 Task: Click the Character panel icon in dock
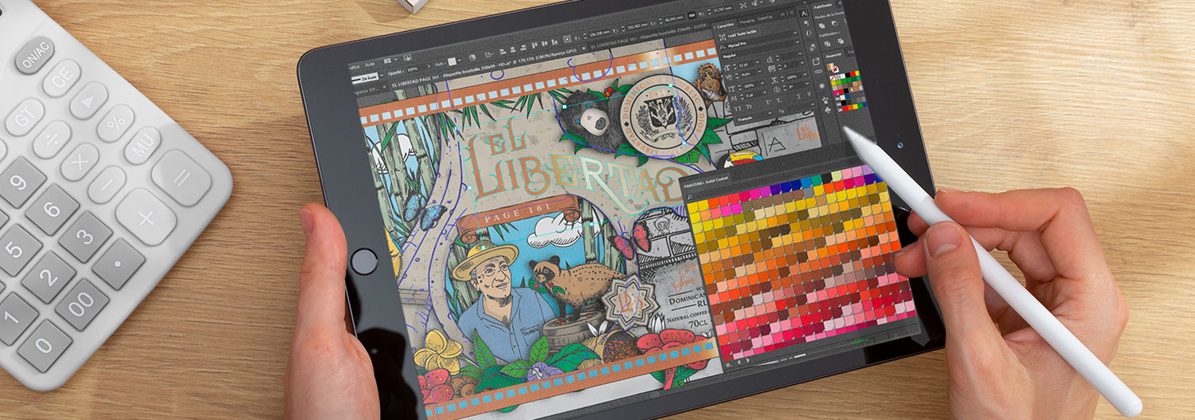[803, 11]
